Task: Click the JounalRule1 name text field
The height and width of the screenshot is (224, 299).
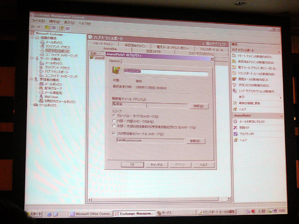Action: [166, 72]
